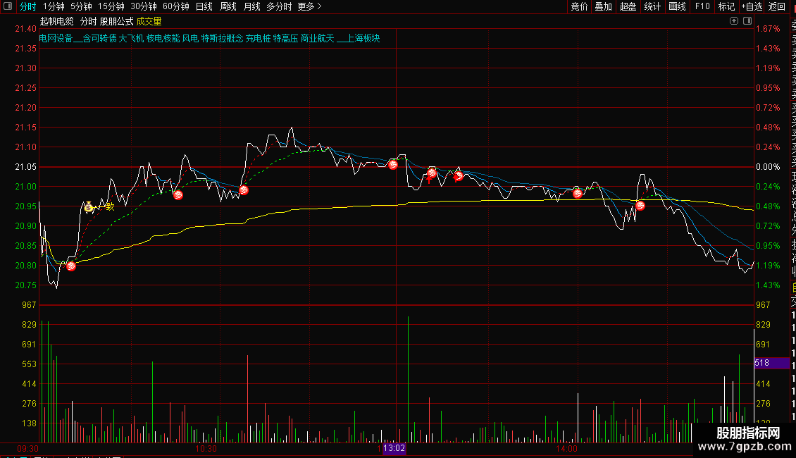Click the 09:30 time axis label
The width and height of the screenshot is (796, 458).
pyautogui.click(x=28, y=449)
